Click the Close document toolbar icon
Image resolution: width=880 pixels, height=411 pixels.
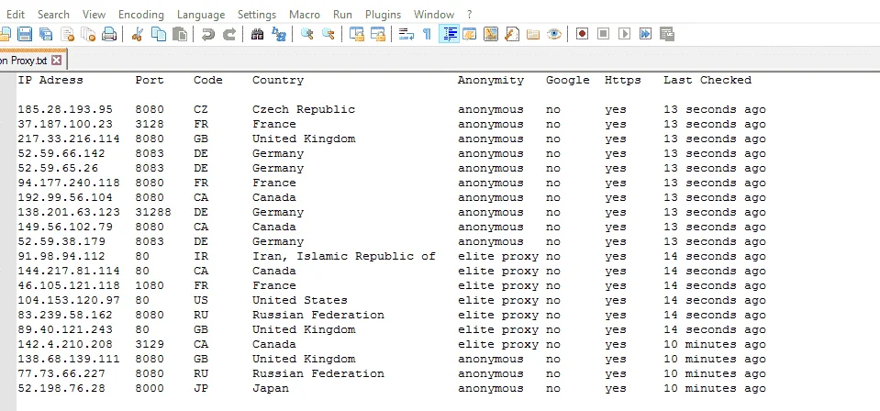click(67, 34)
